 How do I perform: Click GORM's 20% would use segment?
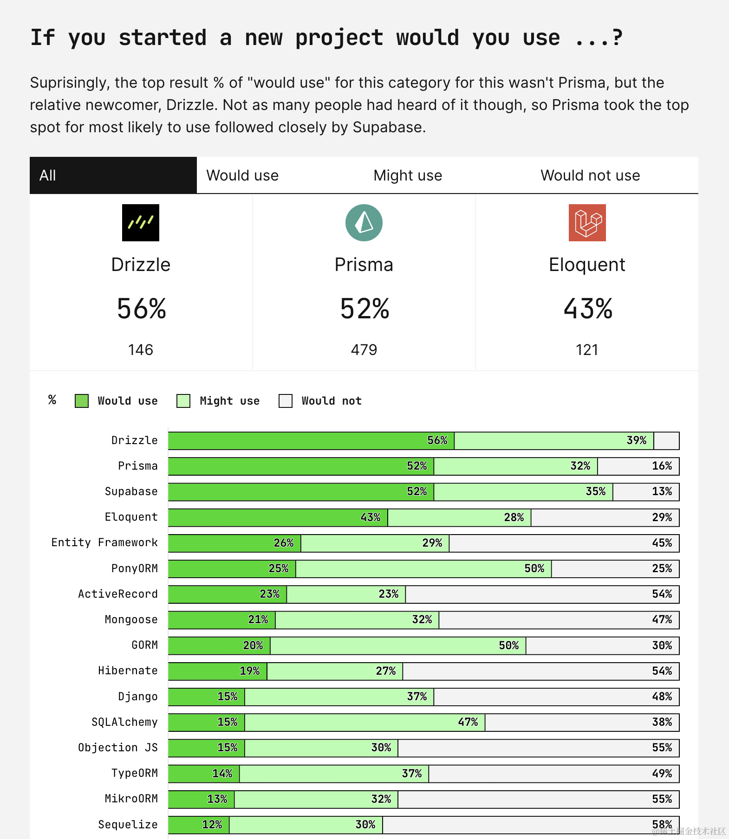point(219,645)
